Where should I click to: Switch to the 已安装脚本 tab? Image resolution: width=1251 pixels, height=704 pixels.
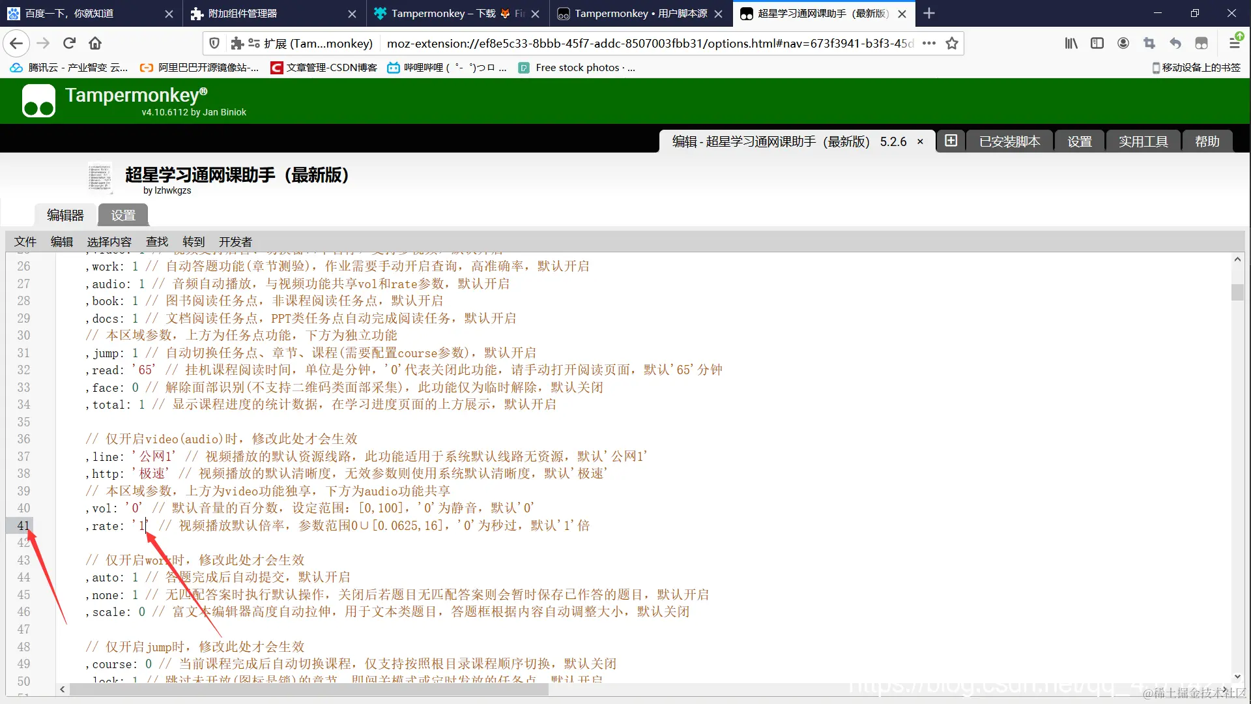click(x=1009, y=141)
